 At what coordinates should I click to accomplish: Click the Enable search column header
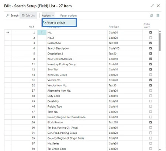click(147, 25)
